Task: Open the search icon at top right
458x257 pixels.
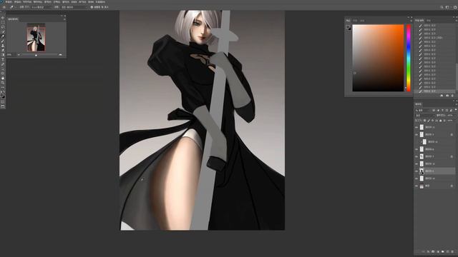Action: click(442, 7)
